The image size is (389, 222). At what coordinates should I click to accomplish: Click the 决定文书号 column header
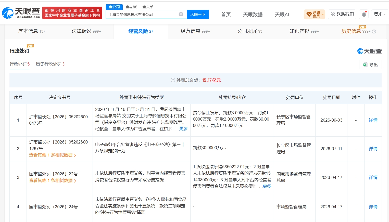point(60,97)
